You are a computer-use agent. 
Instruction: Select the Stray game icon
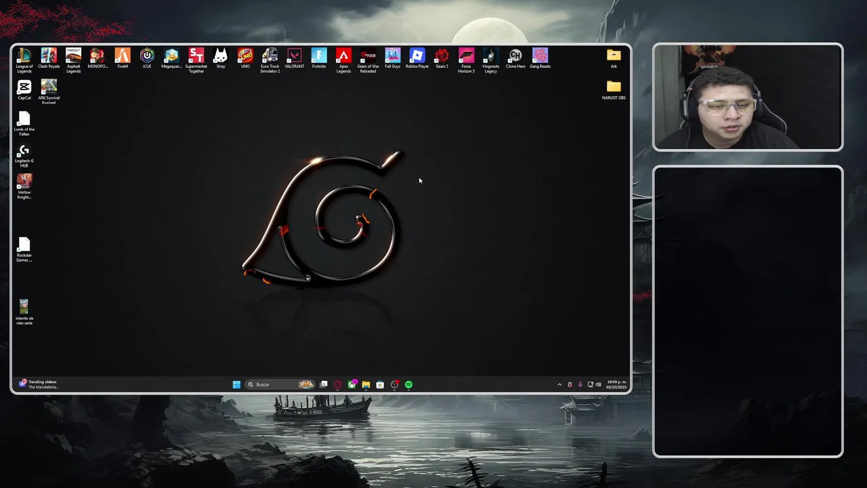coord(221,58)
